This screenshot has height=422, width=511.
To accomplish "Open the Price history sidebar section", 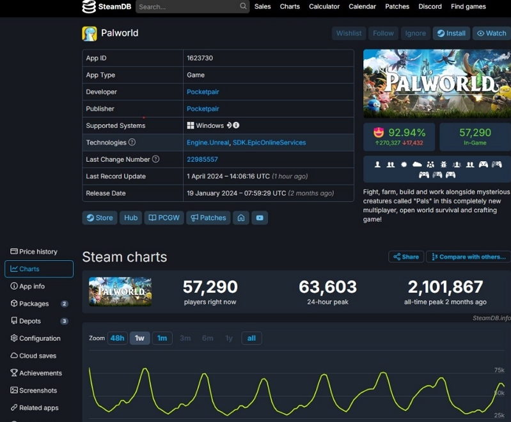I will 38,251.
